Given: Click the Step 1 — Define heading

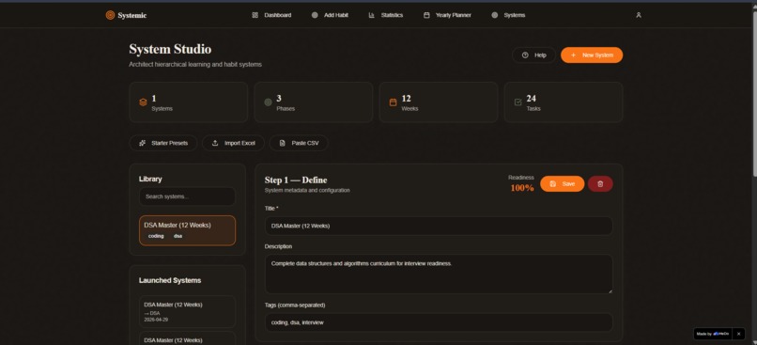Looking at the screenshot, I should [x=296, y=180].
